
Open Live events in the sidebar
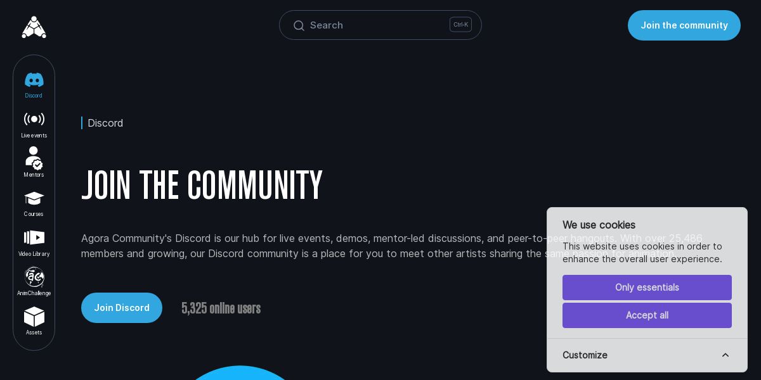tap(34, 119)
